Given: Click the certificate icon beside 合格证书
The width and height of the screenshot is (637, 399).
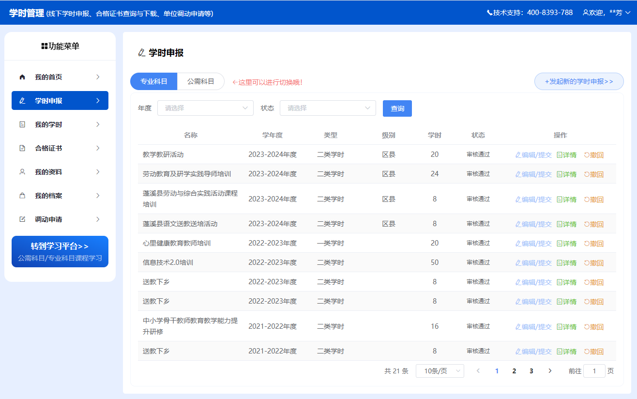Looking at the screenshot, I should coord(22,148).
